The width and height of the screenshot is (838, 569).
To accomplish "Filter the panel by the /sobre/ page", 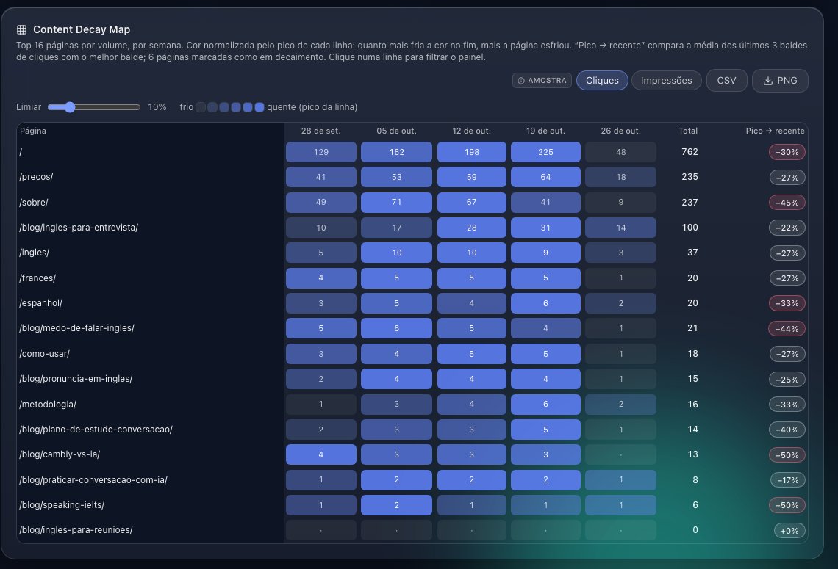I will (412, 203).
